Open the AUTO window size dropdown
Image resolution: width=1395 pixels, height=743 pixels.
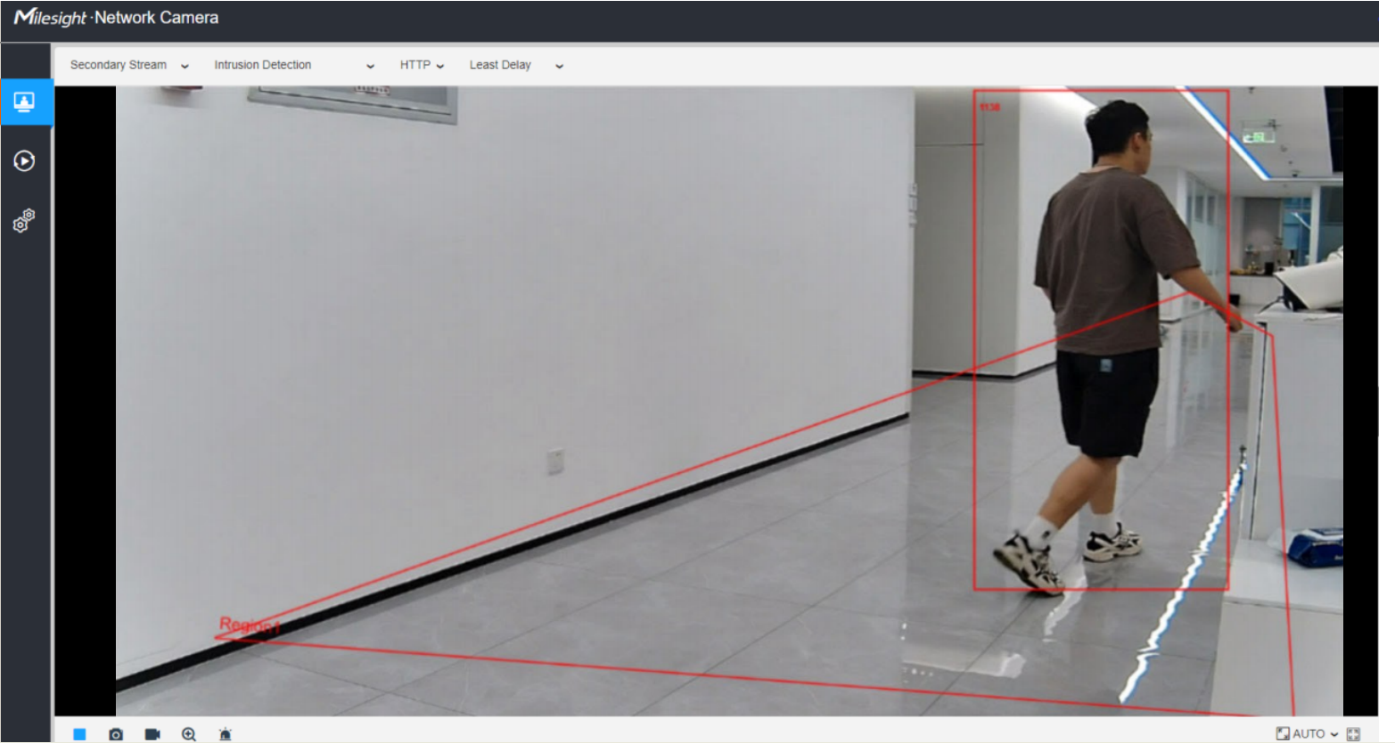point(1308,734)
